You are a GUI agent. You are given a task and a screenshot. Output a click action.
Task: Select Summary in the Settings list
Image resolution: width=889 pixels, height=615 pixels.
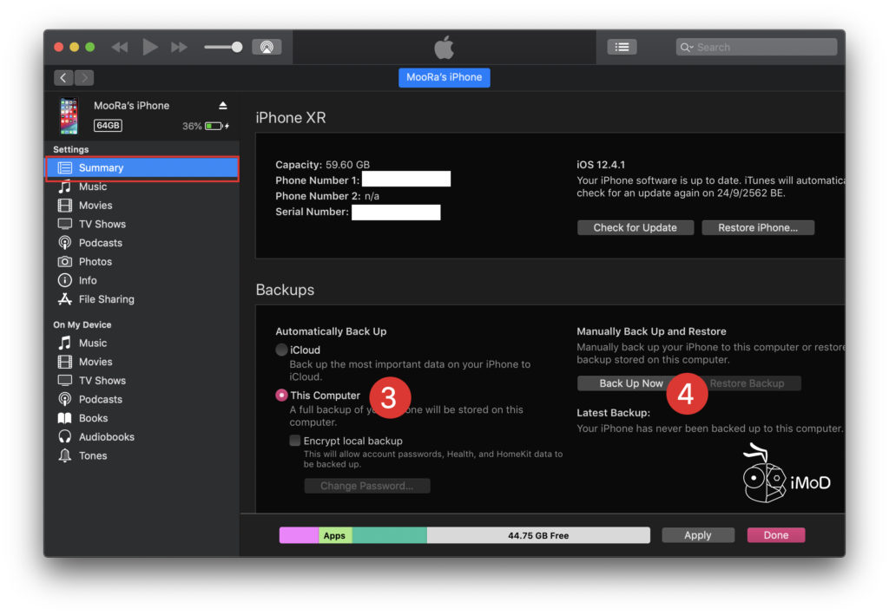pos(101,167)
